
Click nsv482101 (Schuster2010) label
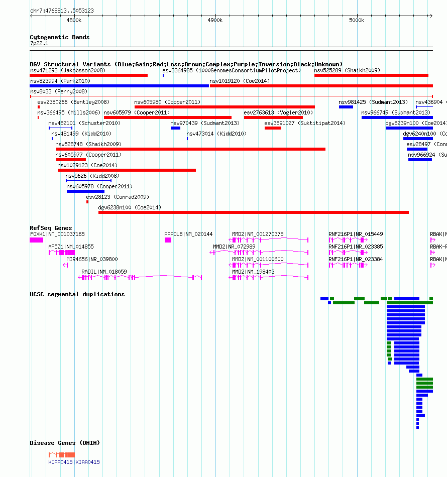(84, 123)
